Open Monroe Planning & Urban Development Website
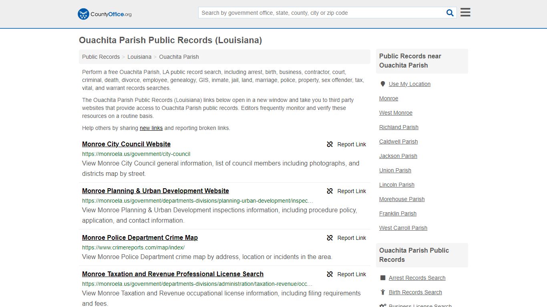Viewport: 547px width, 307px height. pyautogui.click(x=155, y=191)
